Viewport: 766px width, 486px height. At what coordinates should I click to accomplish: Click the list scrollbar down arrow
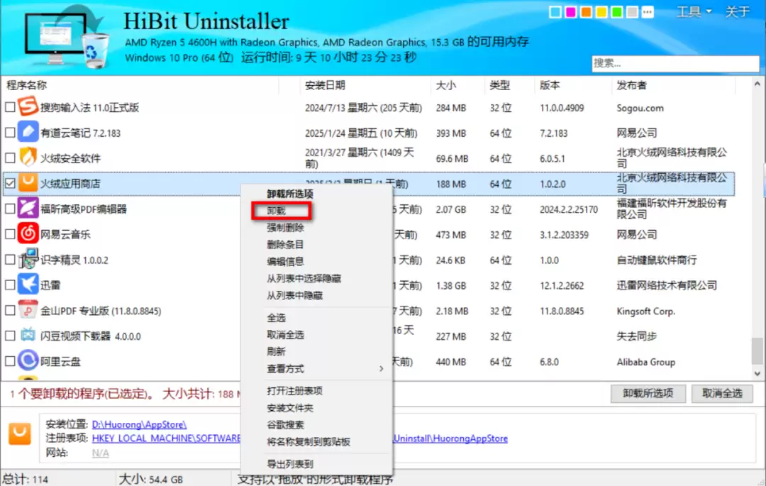[757, 374]
